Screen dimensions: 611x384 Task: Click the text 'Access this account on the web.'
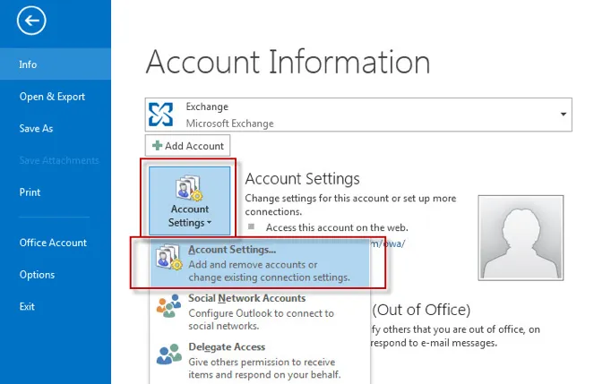pos(337,227)
